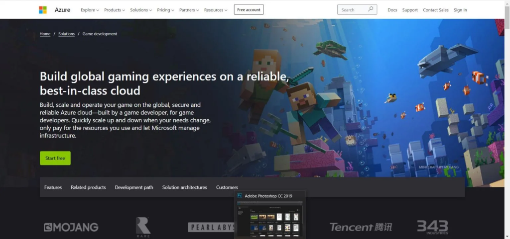The height and width of the screenshot is (239, 510).
Task: Click the Tencent customer logo
Action: click(361, 227)
